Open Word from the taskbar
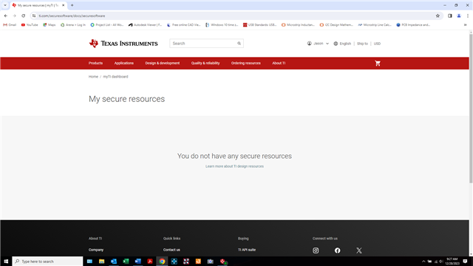 [138, 261]
